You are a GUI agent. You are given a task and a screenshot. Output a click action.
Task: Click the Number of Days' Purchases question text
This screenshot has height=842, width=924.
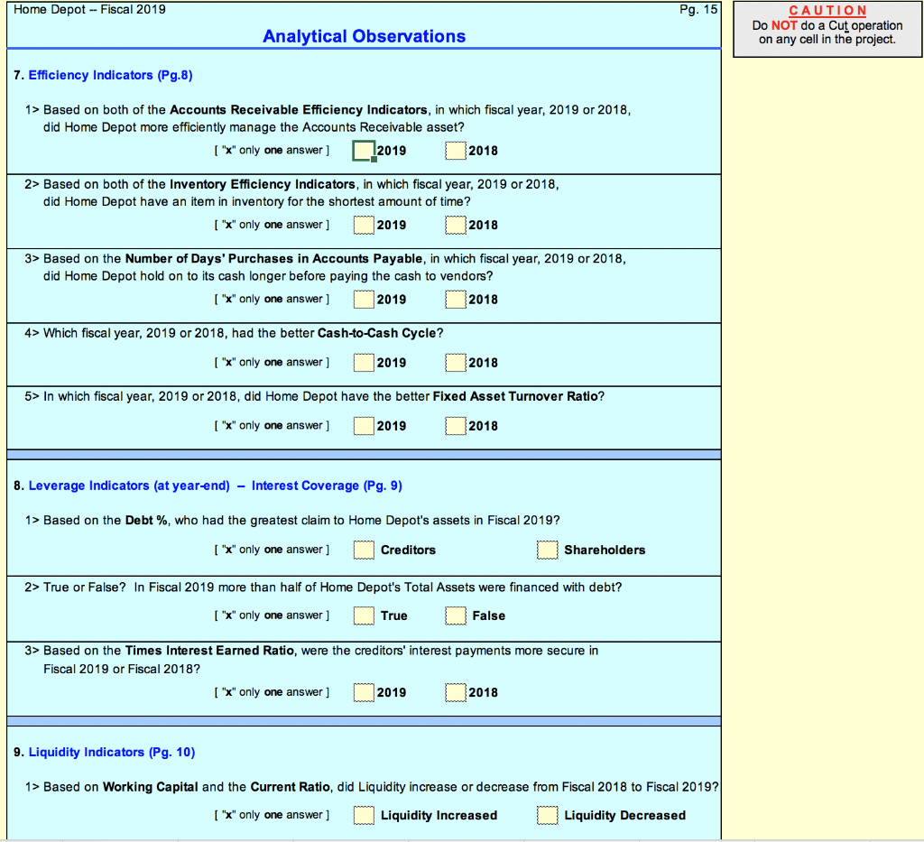(325, 267)
